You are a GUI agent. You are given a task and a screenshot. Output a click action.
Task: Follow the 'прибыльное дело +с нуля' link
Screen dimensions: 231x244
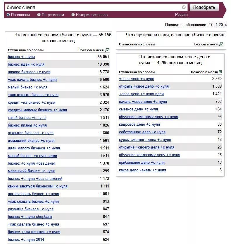point(142,163)
